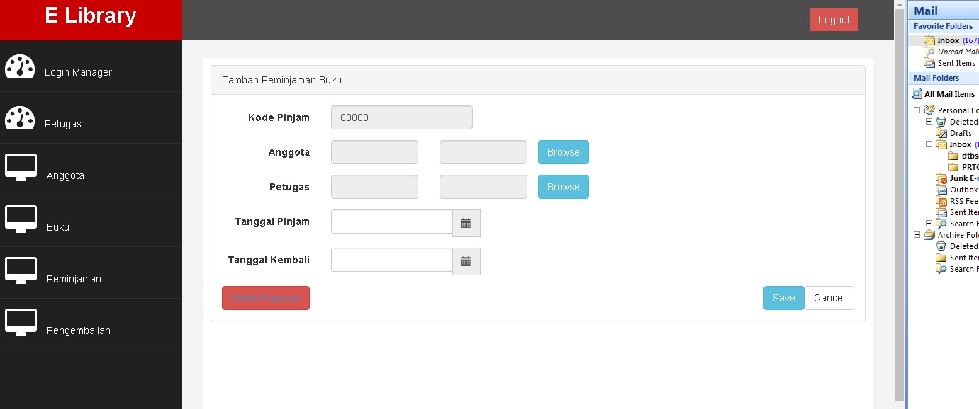
Task: Click the Tanggal Kembali label text
Action: click(269, 260)
